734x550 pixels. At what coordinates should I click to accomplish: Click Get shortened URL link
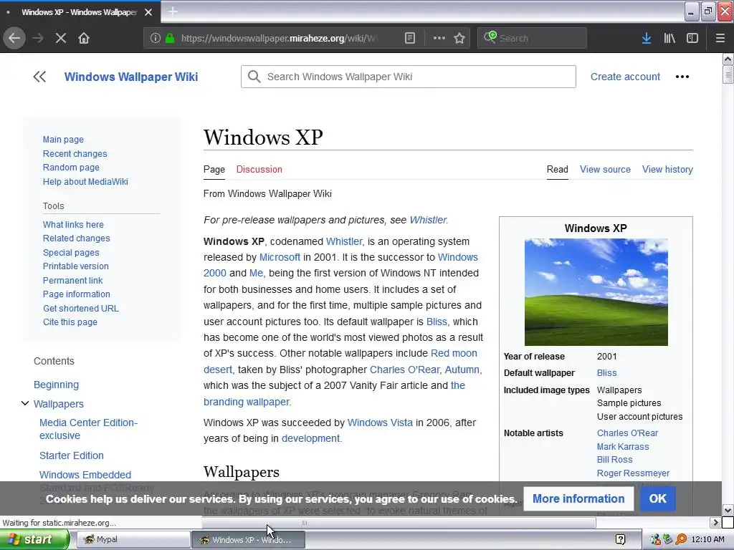pos(81,308)
